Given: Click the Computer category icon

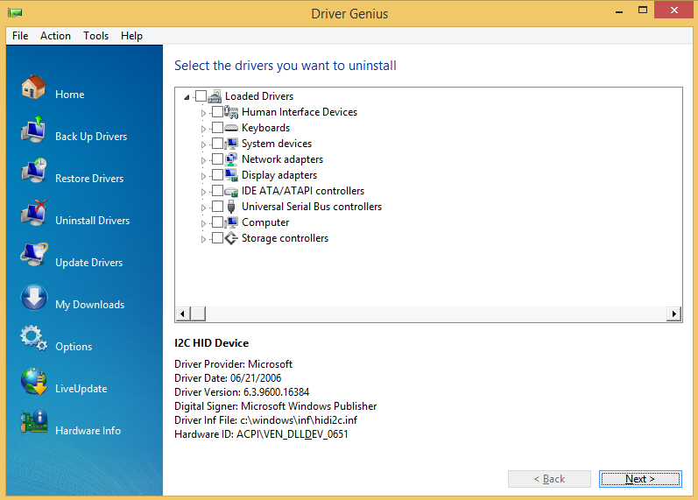Looking at the screenshot, I should point(231,222).
